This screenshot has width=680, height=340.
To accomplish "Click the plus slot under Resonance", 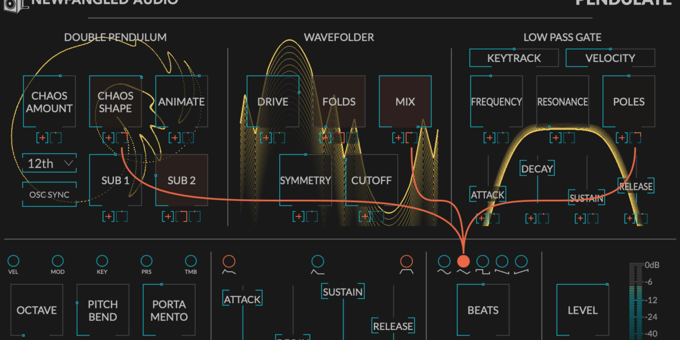I will pos(556,138).
